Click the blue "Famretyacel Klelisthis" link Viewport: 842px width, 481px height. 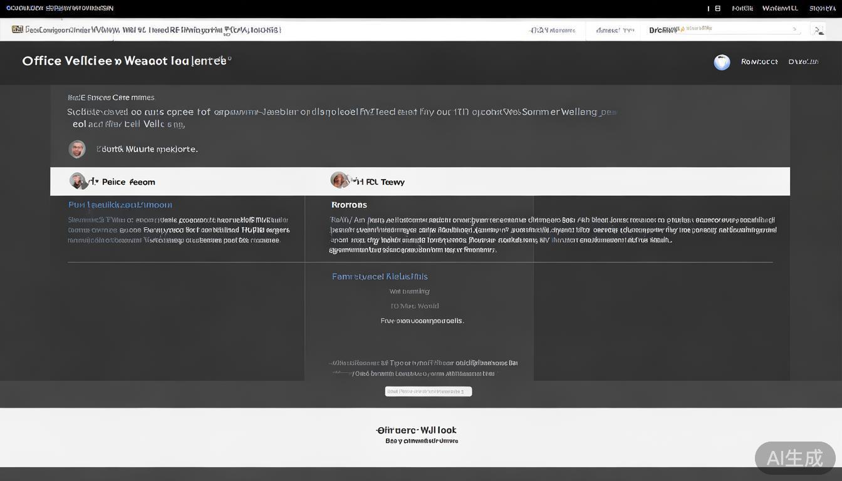coord(380,276)
